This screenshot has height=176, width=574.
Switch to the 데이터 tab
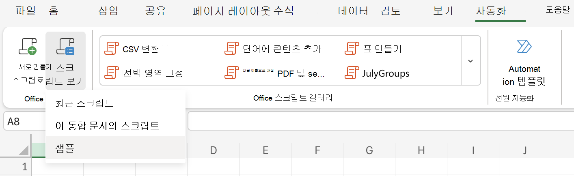point(353,11)
